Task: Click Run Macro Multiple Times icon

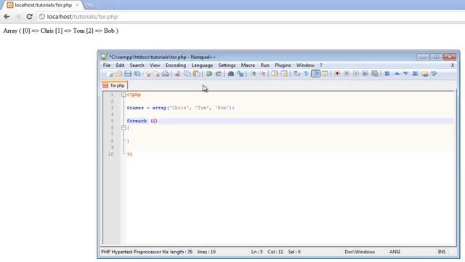Action: coord(365,74)
